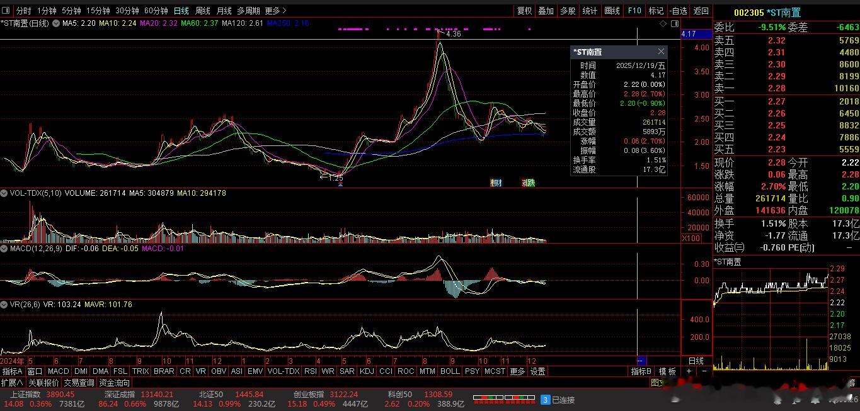Click the connection status icon showing 3
Image resolution: width=860 pixels, height=411 pixels.
click(x=546, y=400)
